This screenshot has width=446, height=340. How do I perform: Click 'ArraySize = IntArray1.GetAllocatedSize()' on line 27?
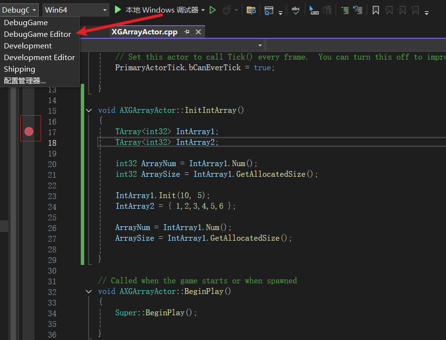click(x=203, y=238)
